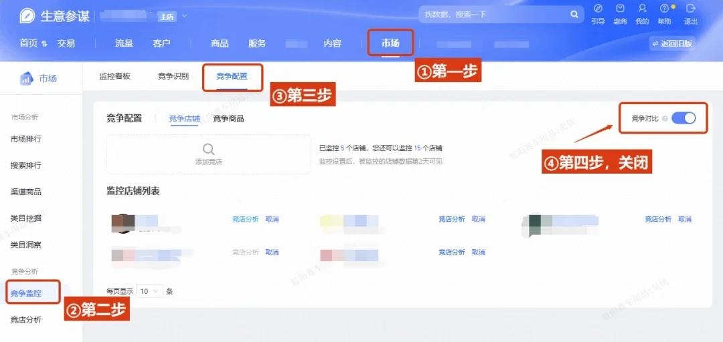
Task: Select the 竞争商品 sub-tab
Action: point(228,119)
